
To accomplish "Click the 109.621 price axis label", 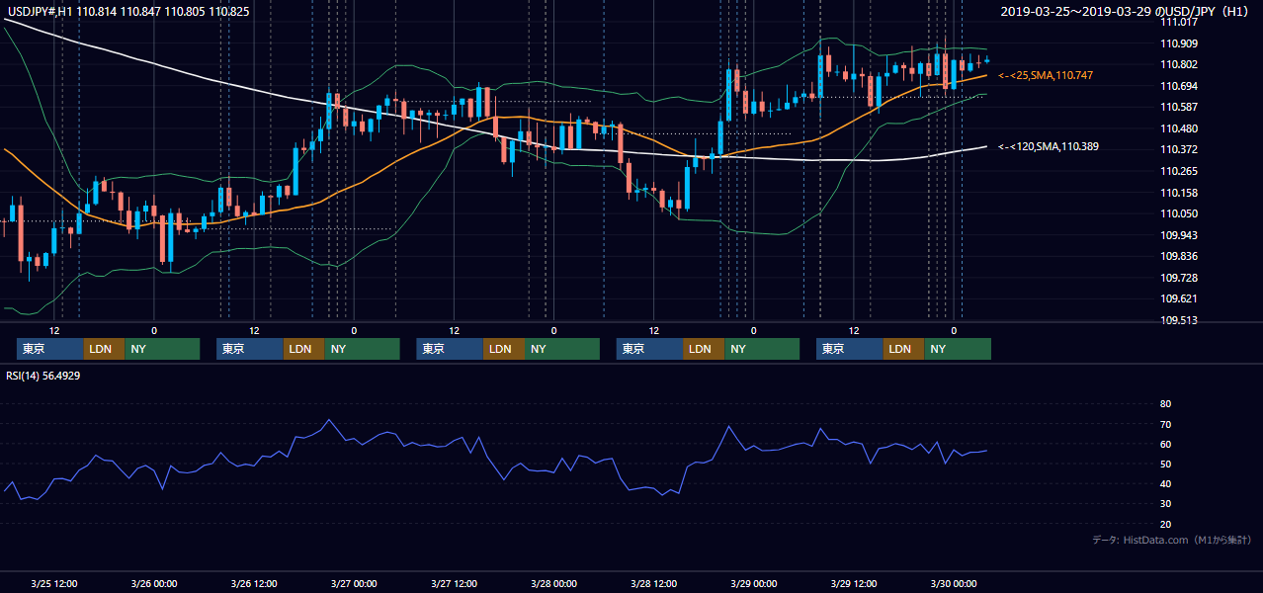I will (x=1179, y=298).
